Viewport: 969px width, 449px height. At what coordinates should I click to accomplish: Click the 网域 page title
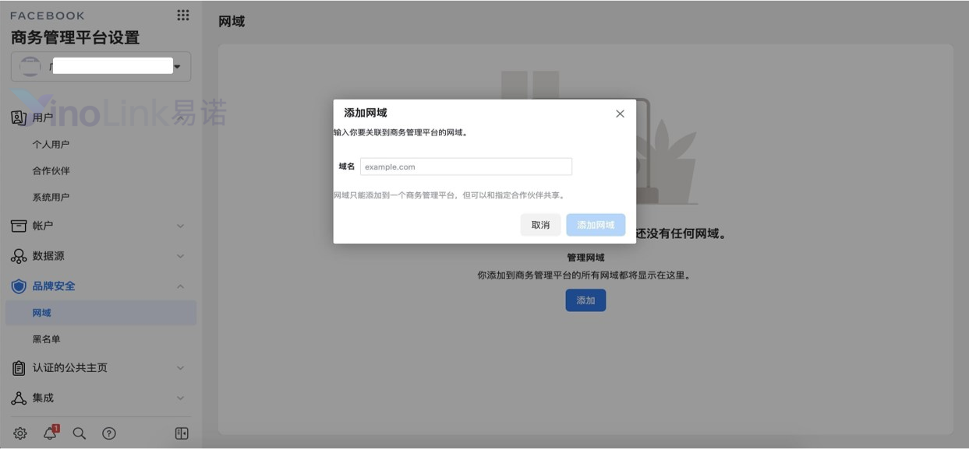[232, 22]
